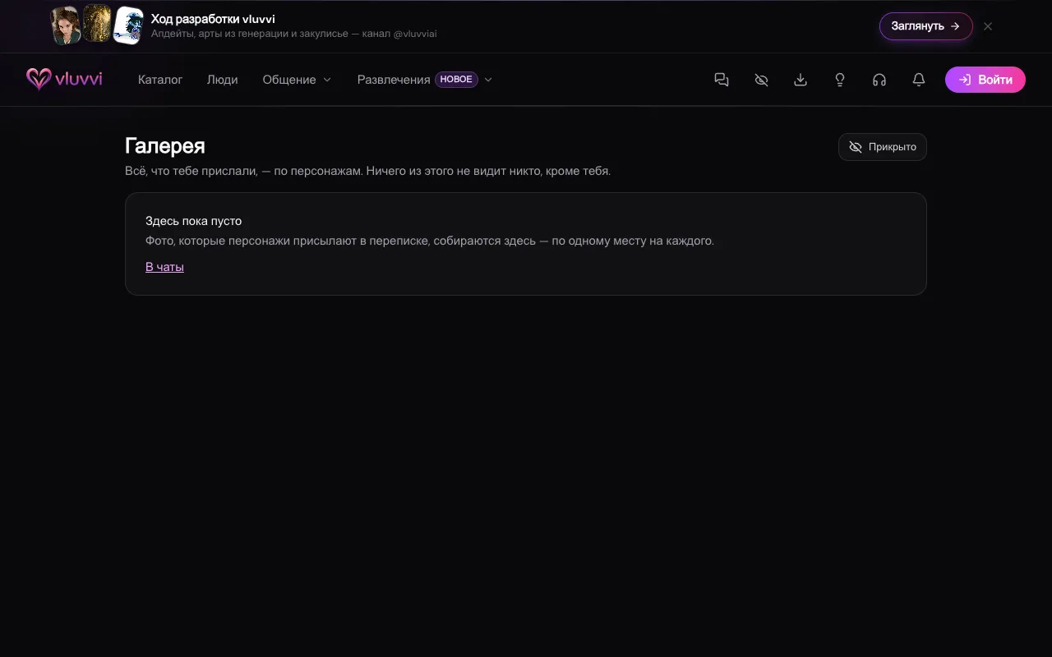
Task: Click the download icon in the header
Action: coord(801,80)
